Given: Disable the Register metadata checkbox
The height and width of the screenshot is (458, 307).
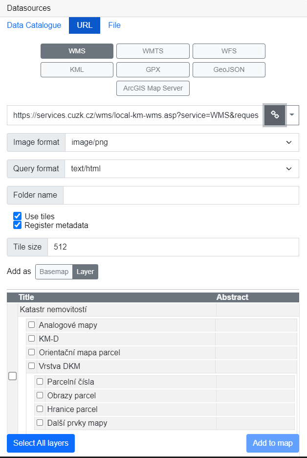Looking at the screenshot, I should click(x=18, y=225).
